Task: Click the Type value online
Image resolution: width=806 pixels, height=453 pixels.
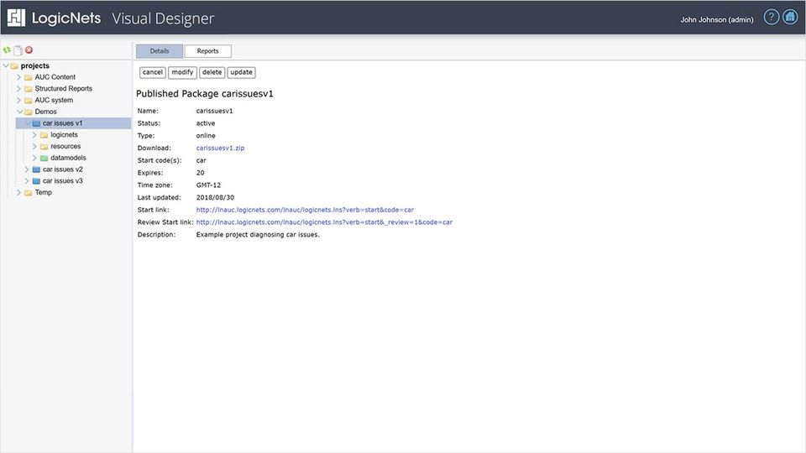Action: click(206, 136)
